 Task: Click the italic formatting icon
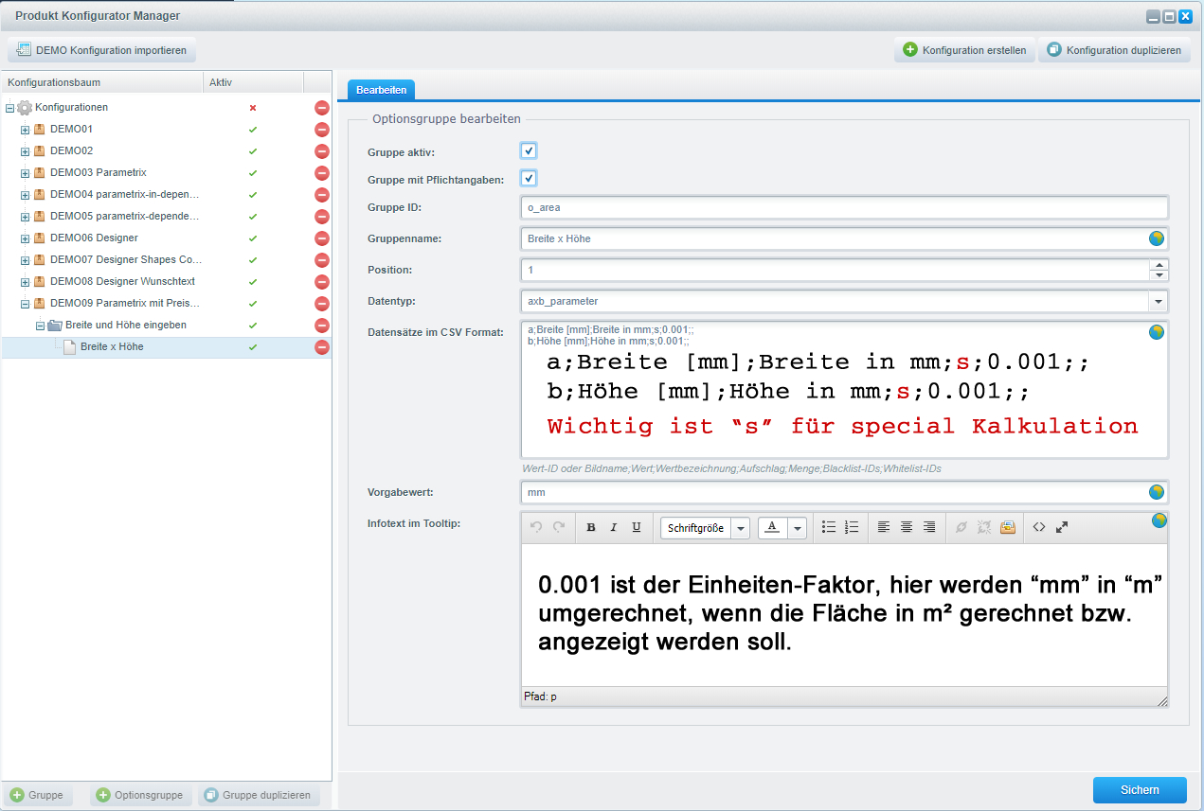613,527
